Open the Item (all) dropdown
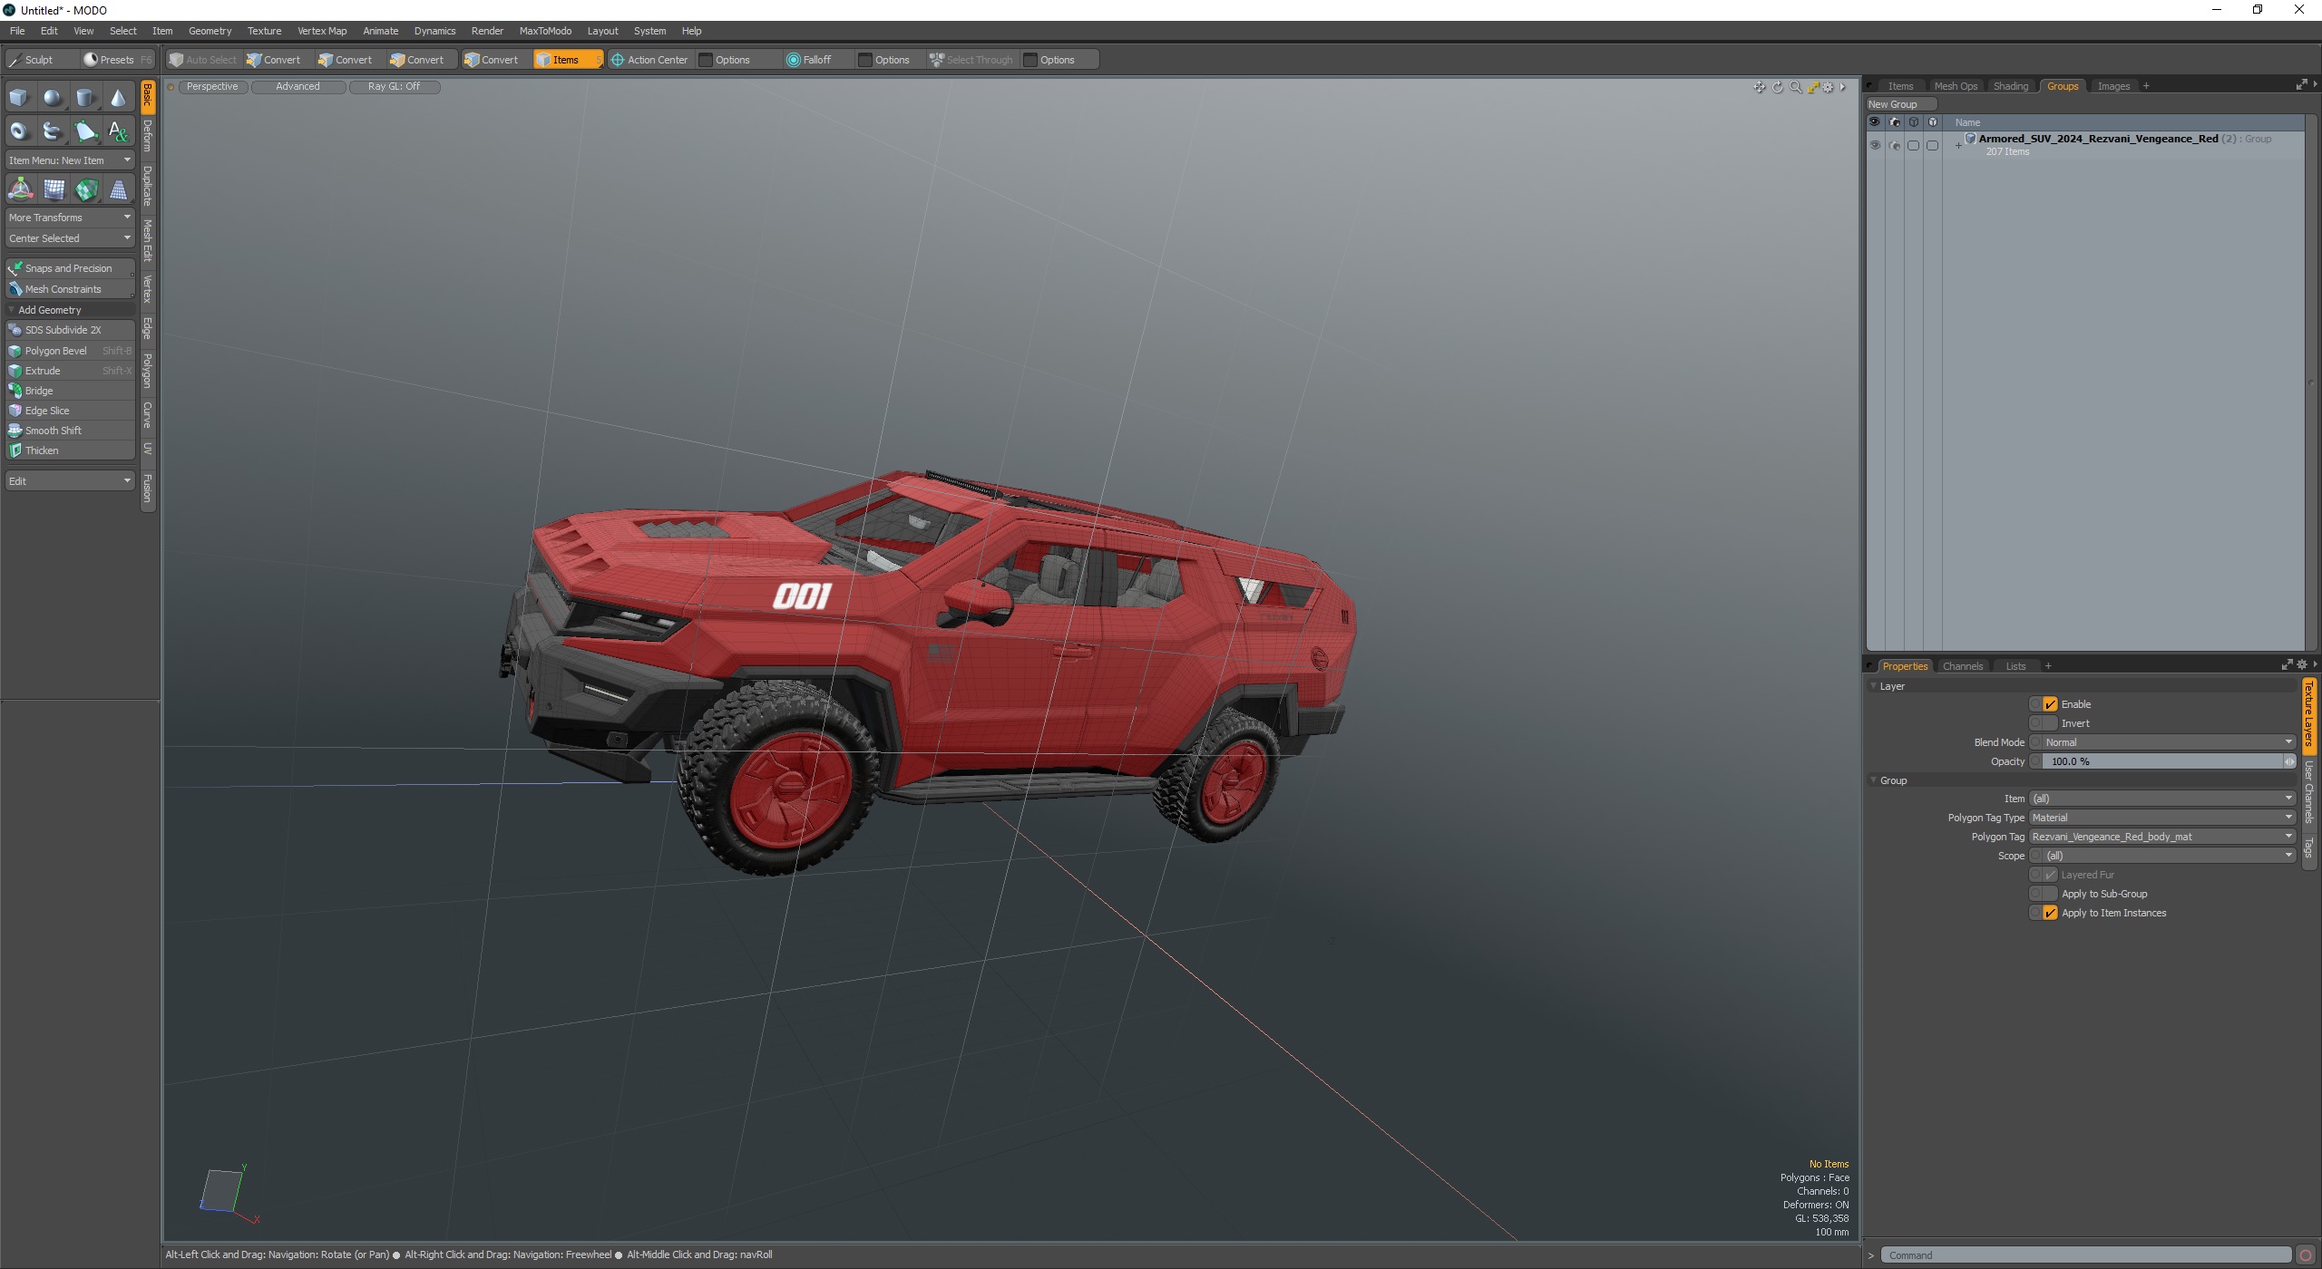The image size is (2322, 1269). coord(2162,799)
